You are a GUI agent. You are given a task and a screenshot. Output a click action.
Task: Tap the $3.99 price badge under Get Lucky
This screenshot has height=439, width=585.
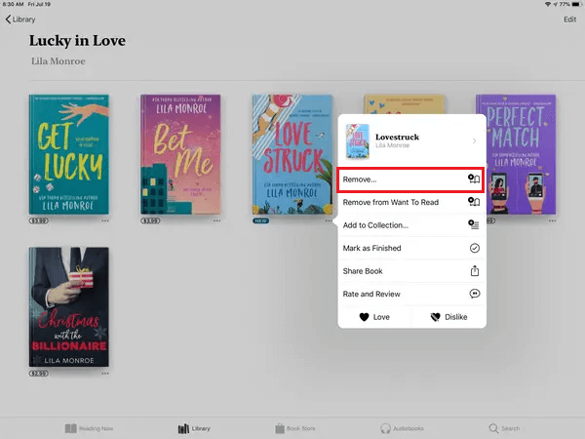point(39,221)
